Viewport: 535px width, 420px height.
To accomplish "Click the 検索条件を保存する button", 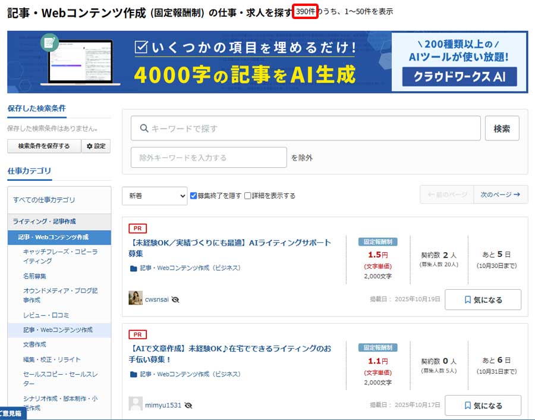I will (x=44, y=146).
